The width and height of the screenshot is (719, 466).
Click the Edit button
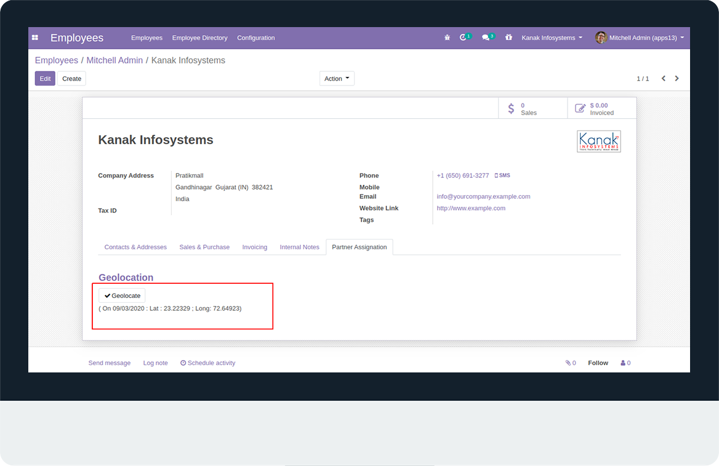[x=45, y=78]
